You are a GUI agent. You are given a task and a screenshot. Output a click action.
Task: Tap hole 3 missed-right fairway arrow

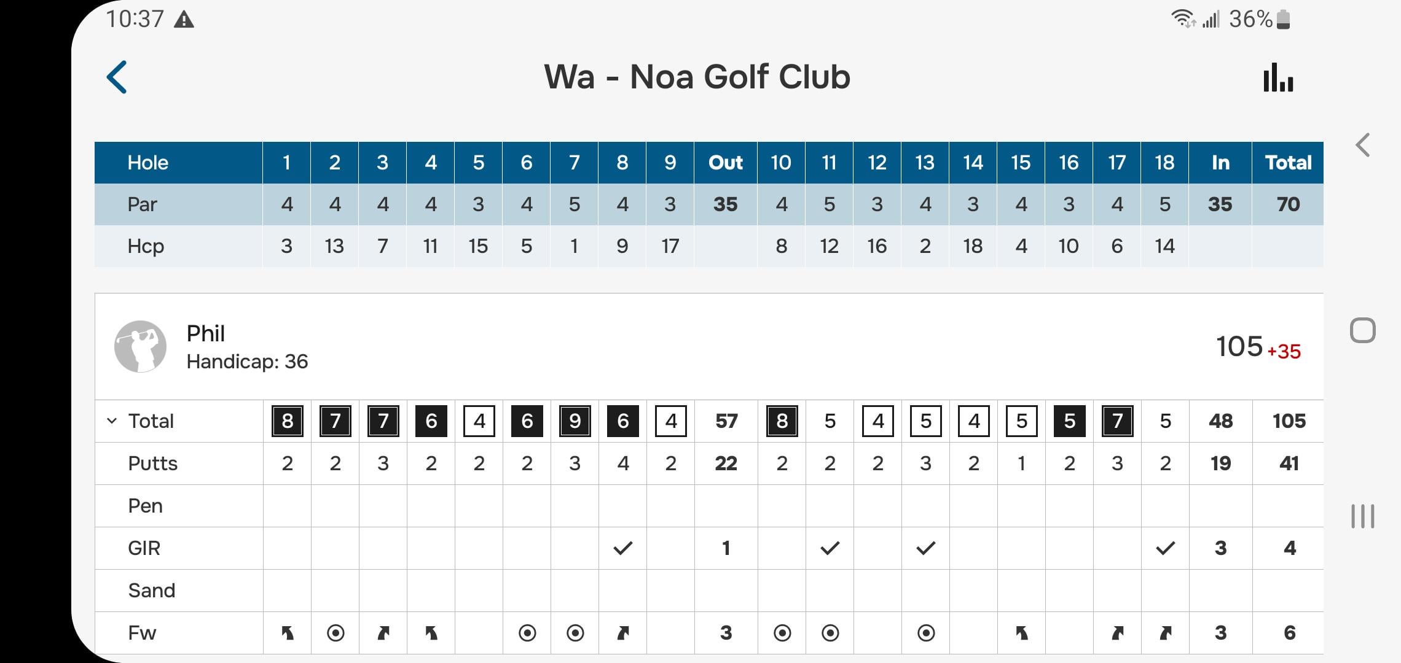[x=383, y=633]
